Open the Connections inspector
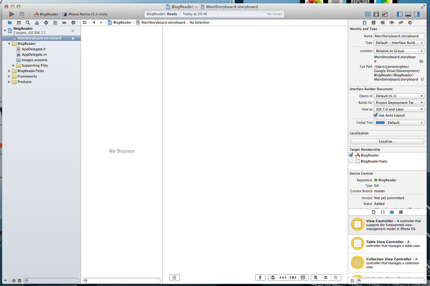The width and height of the screenshot is (430, 286). click(x=410, y=22)
